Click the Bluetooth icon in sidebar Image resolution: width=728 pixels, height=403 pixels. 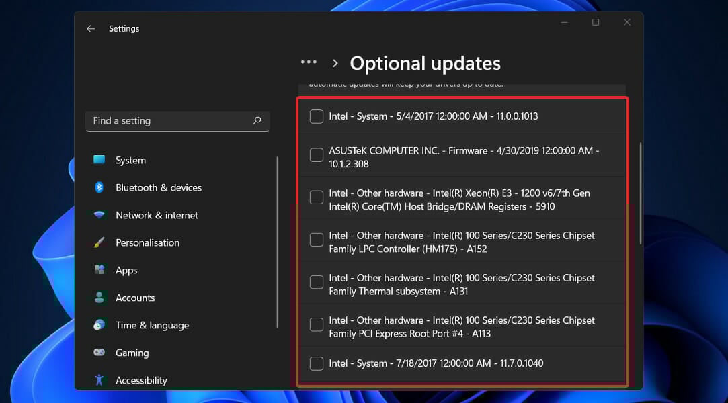[99, 187]
